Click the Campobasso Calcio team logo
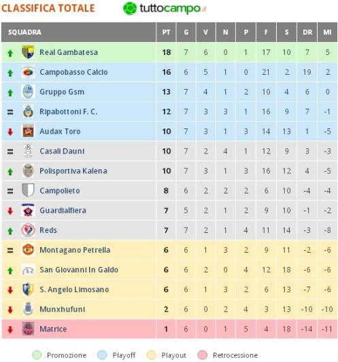Screen dimensions: 338x362 (28, 72)
